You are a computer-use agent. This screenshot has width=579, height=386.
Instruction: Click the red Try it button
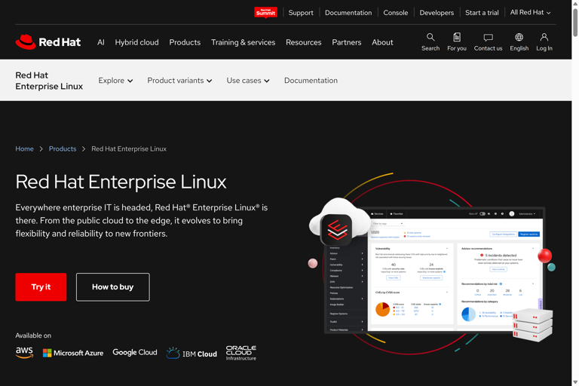(x=41, y=287)
